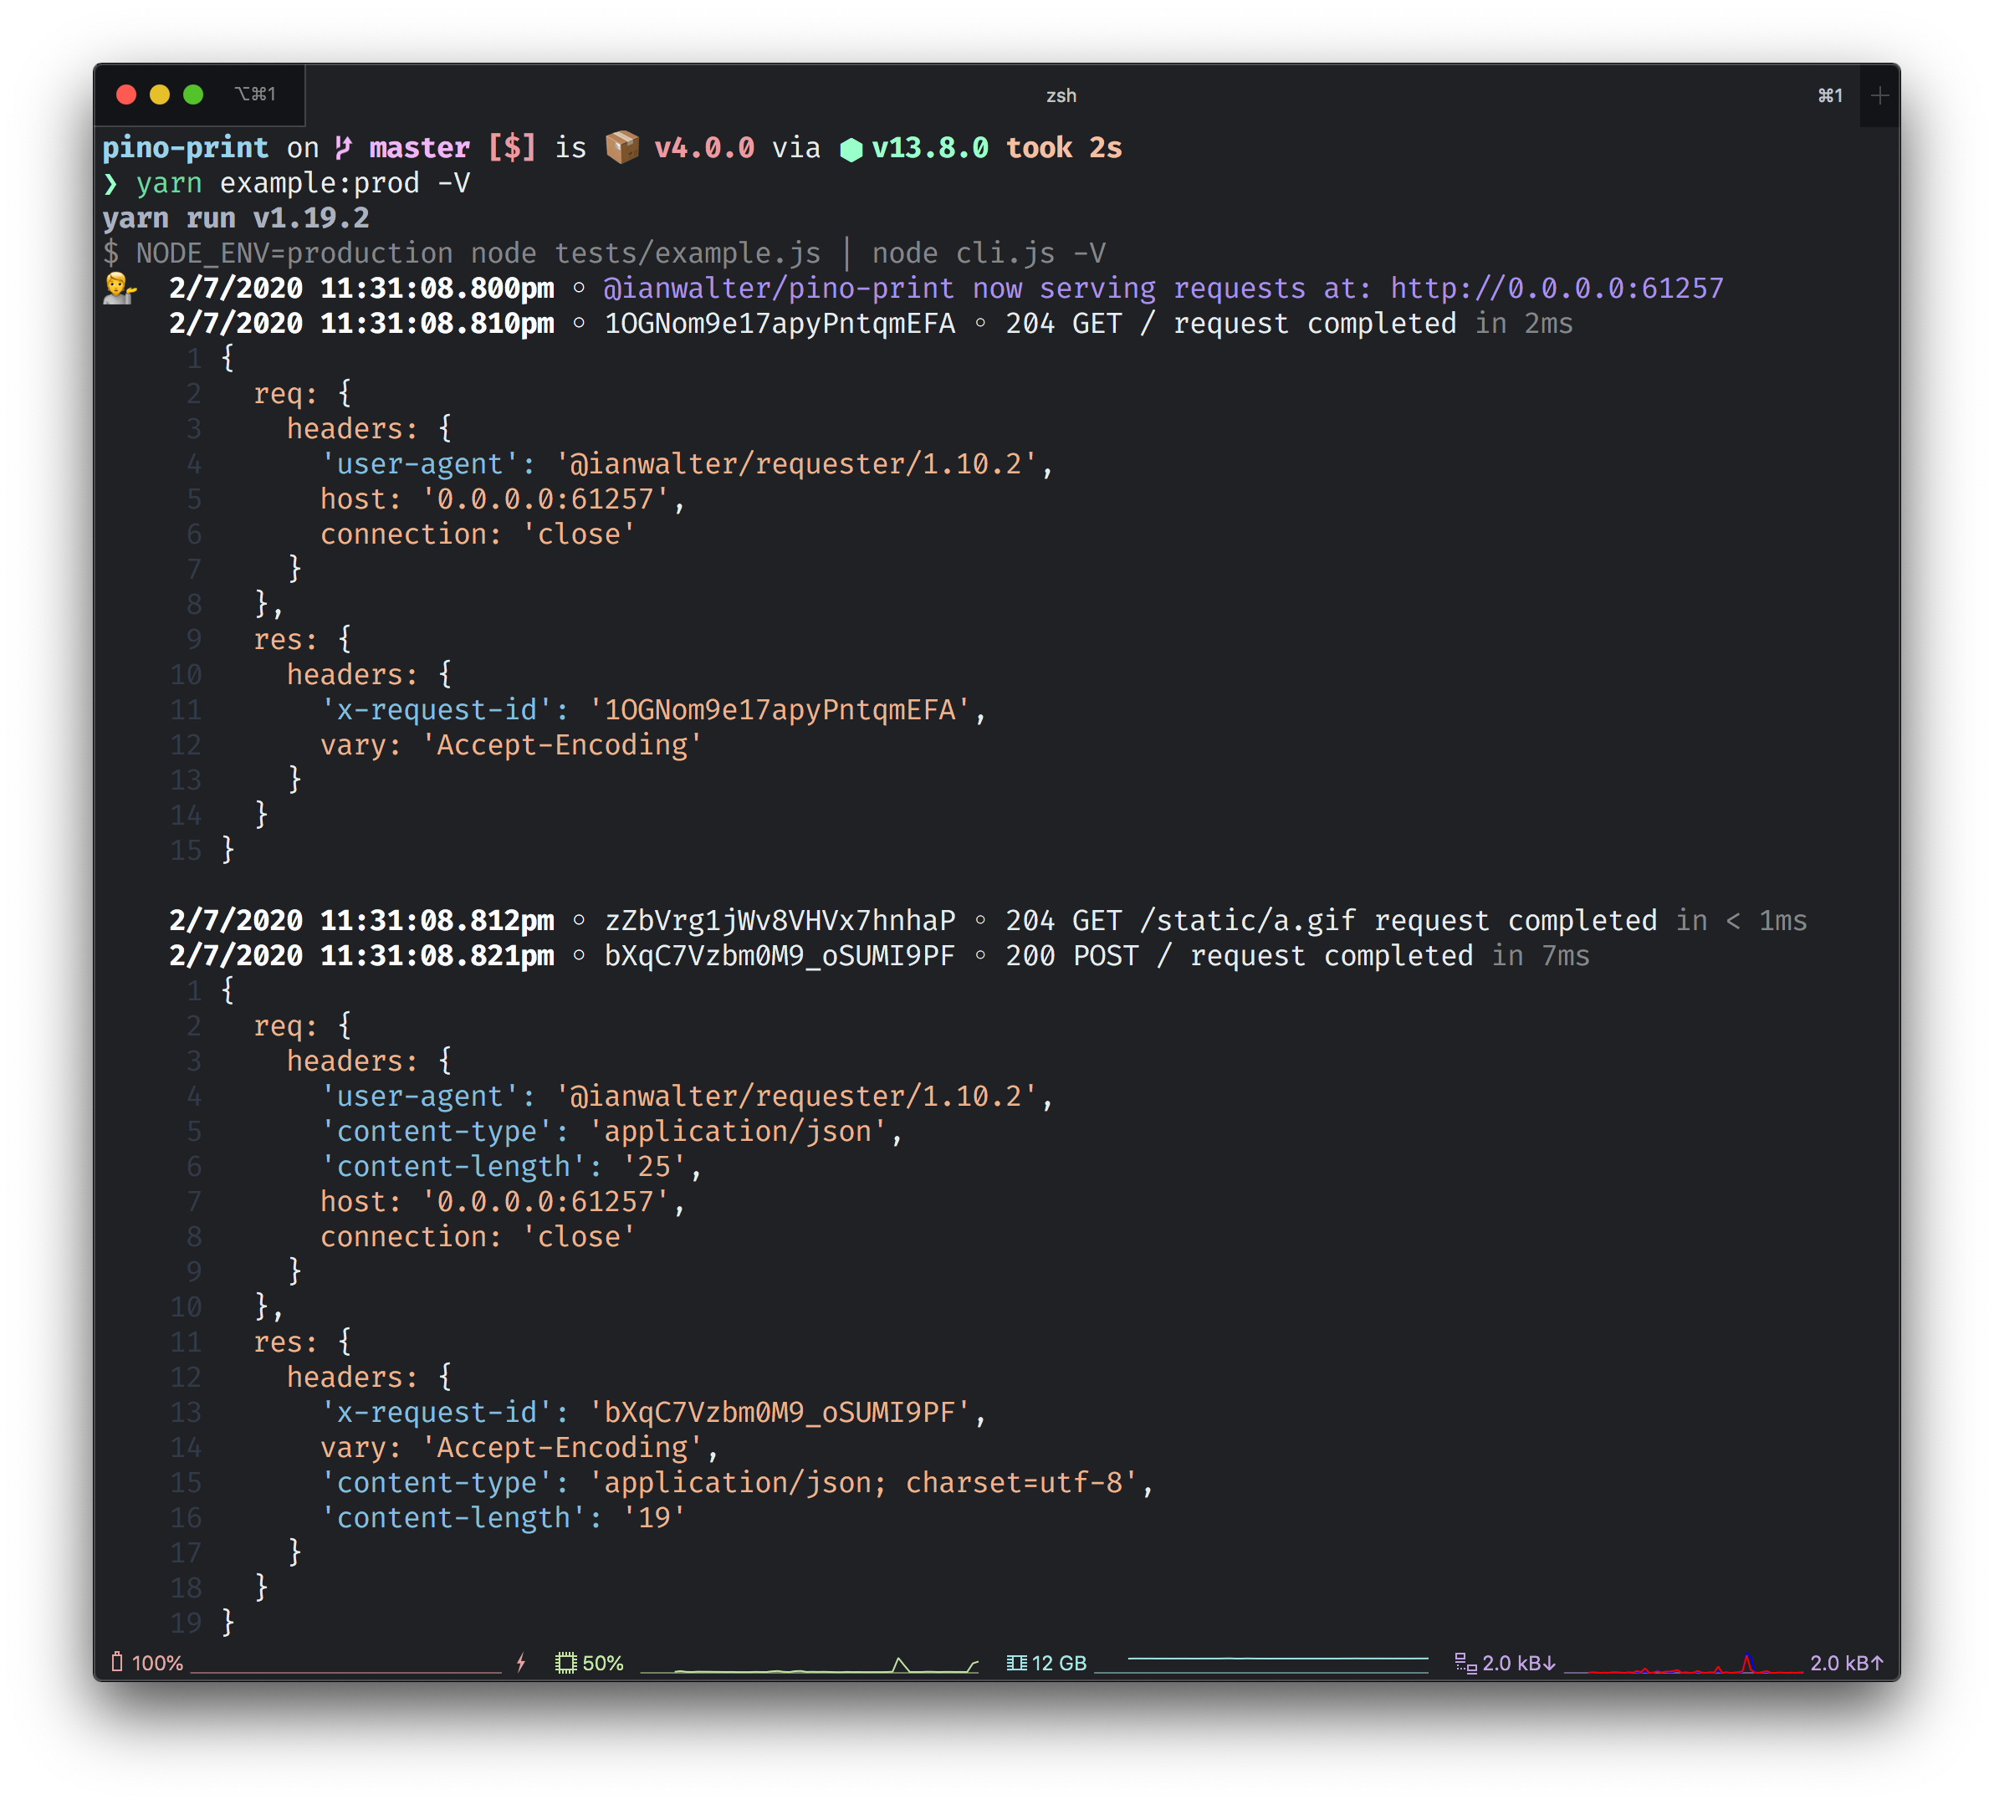Click the battery icon in status bar

click(x=117, y=1663)
